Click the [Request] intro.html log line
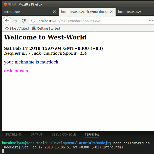 pos(63,147)
